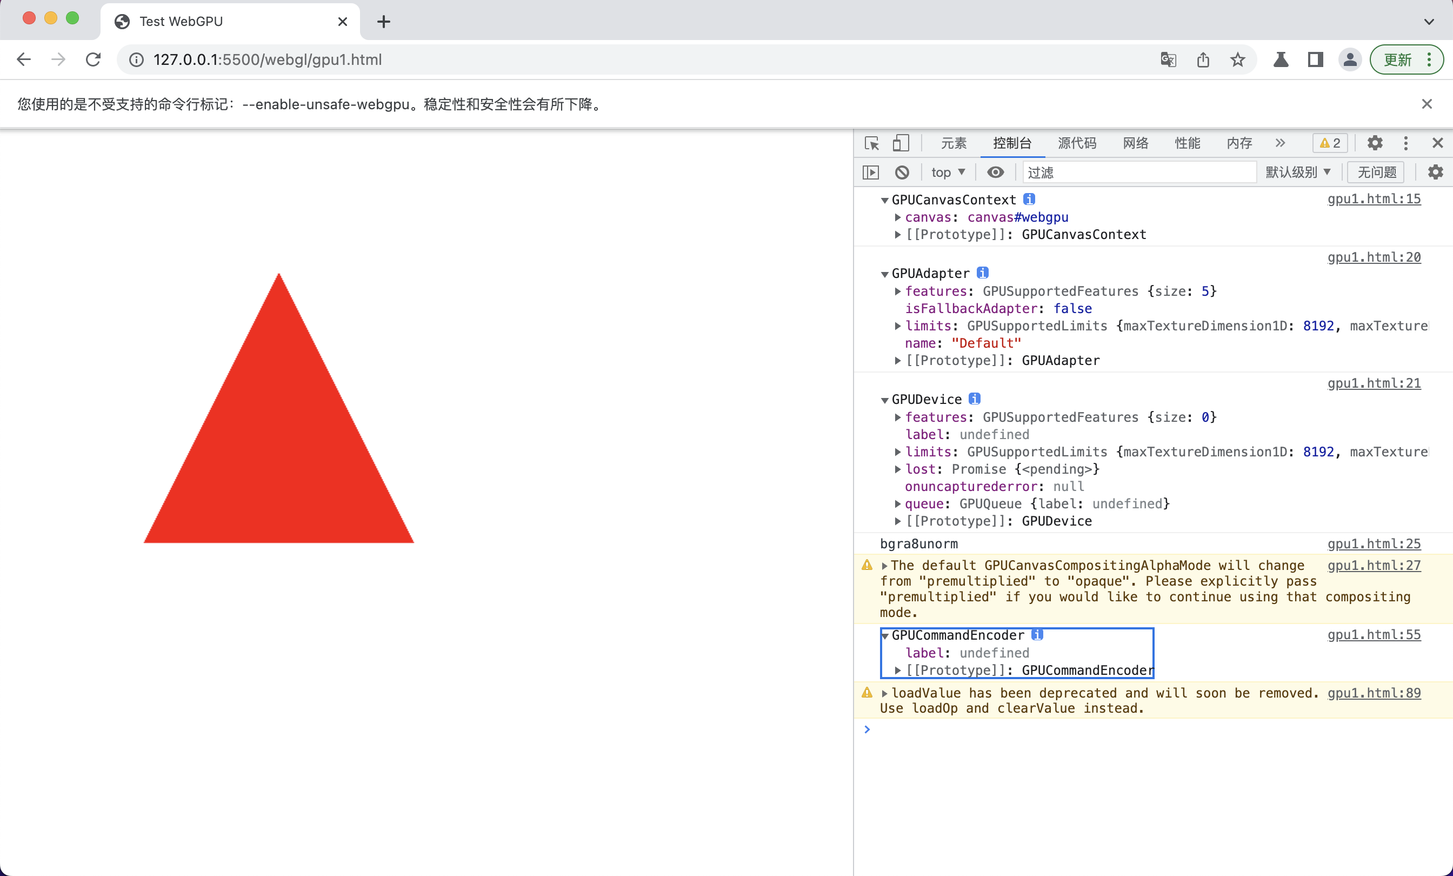This screenshot has height=876, width=1453.
Task: Click the 更新 update button
Action: click(1397, 59)
